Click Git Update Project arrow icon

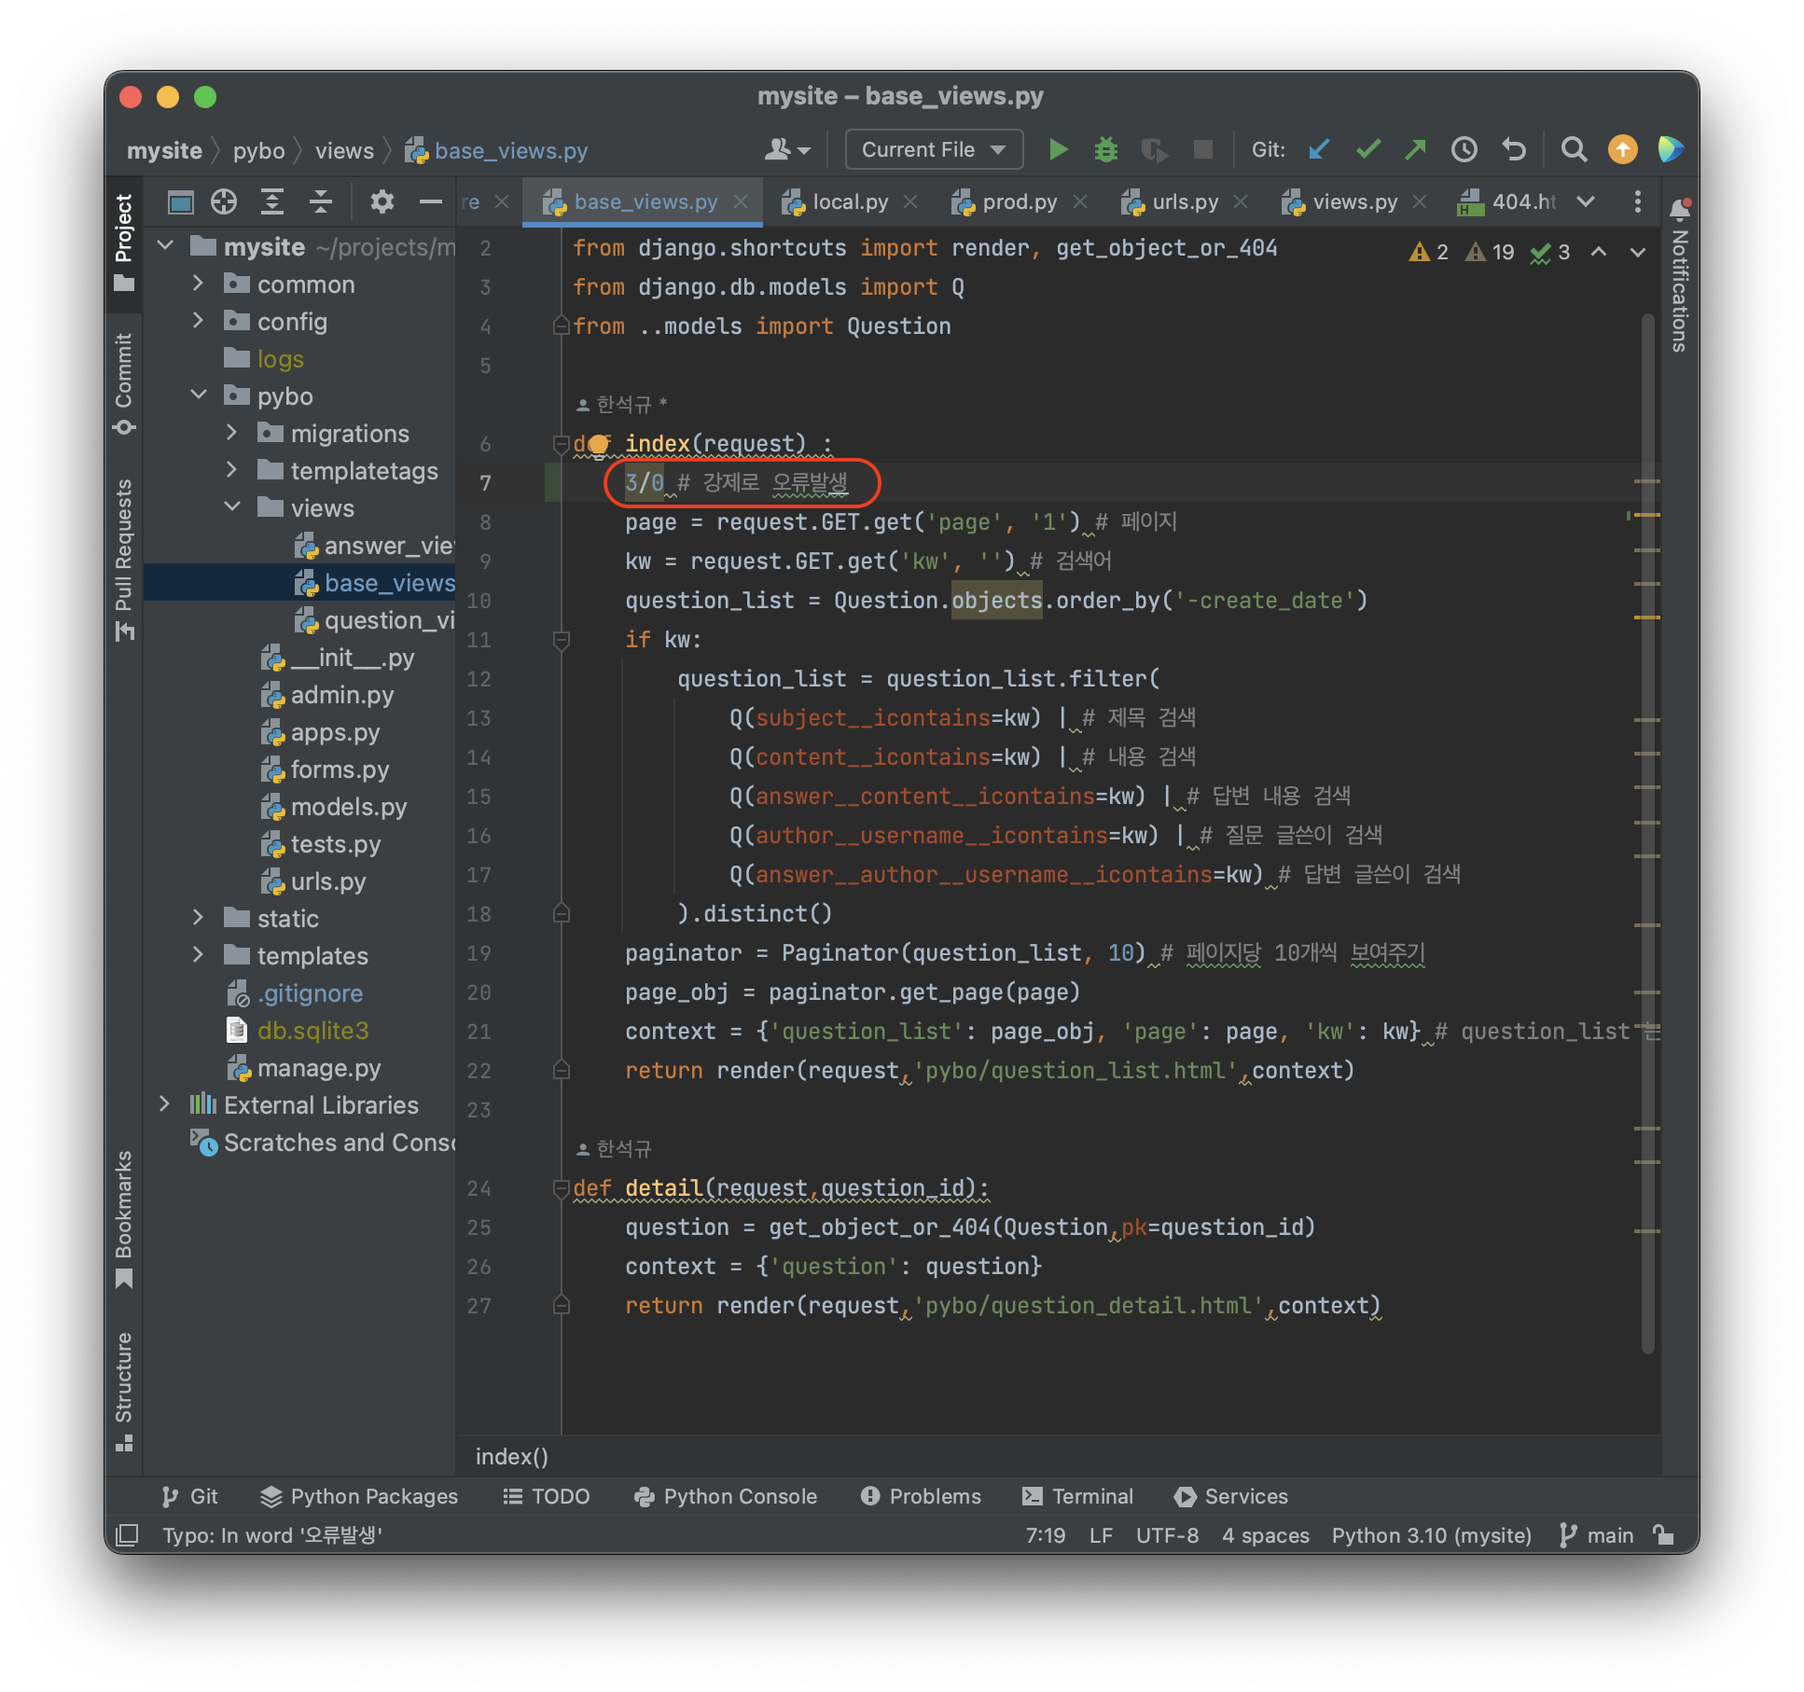[x=1319, y=149]
